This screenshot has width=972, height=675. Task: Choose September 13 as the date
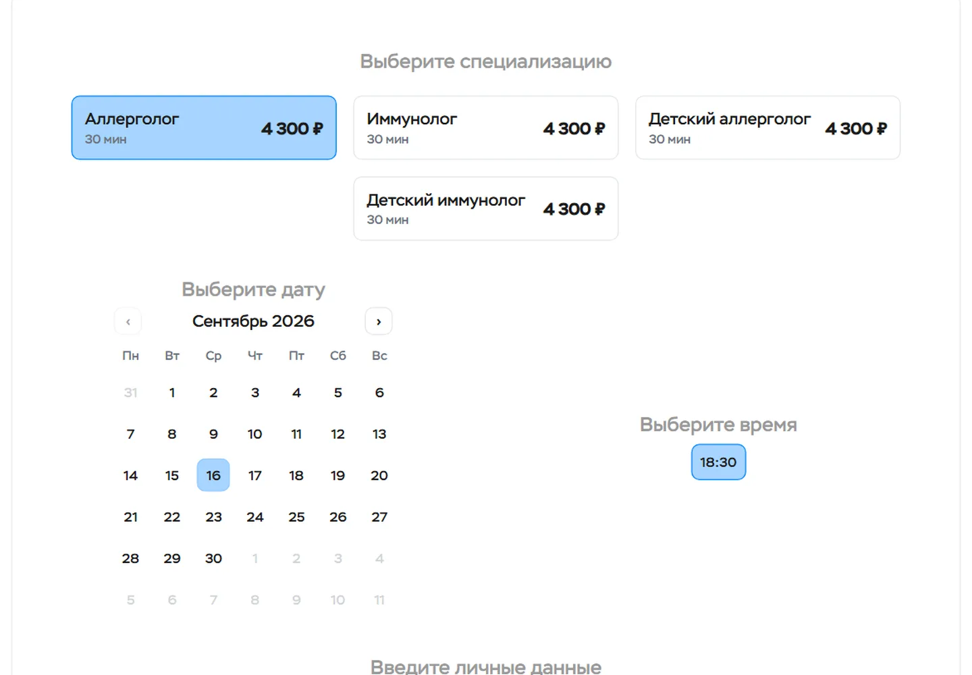tap(379, 434)
